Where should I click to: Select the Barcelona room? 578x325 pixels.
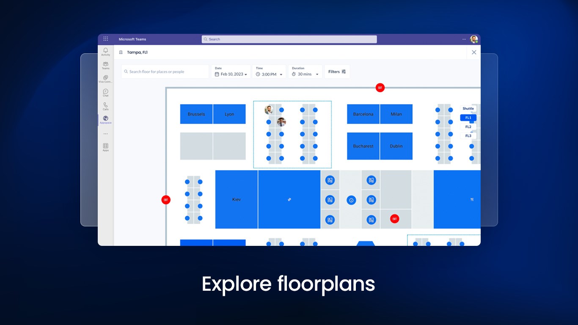[363, 114]
